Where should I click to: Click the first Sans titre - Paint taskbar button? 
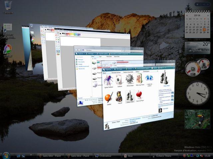(50, 155)
